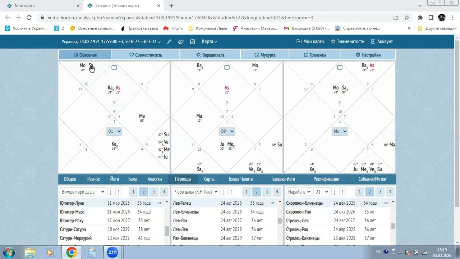Select level 4 in the Нарайана panel
This screenshot has width=460, height=259.
[x=390, y=192]
